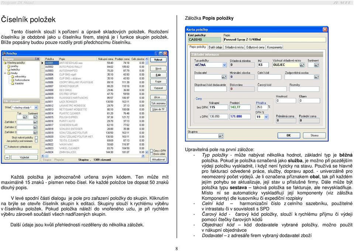
Task: Close the Karta položky dialog
Action: click(x=324, y=30)
